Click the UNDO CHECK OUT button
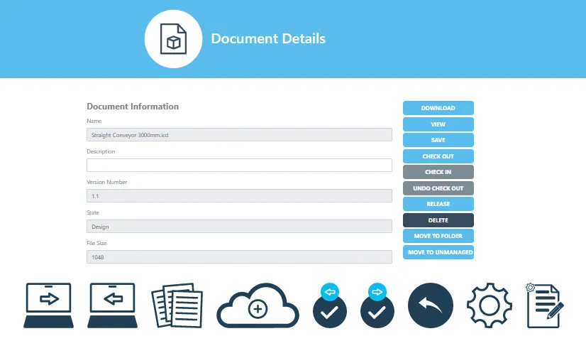This screenshot has height=341, width=586. coord(438,188)
